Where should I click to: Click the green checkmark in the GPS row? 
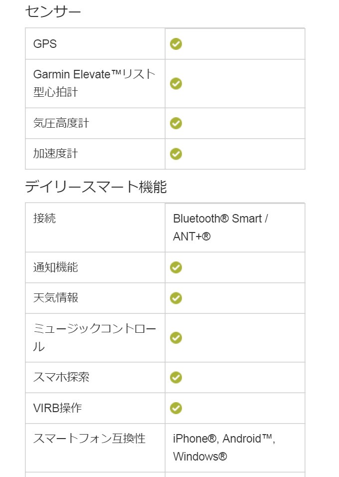pyautogui.click(x=176, y=44)
